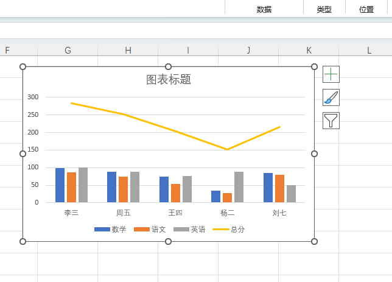Screen dimensions: 392x282
Task: Select the gray 英语 bar for 刘七
Action: coord(291,194)
